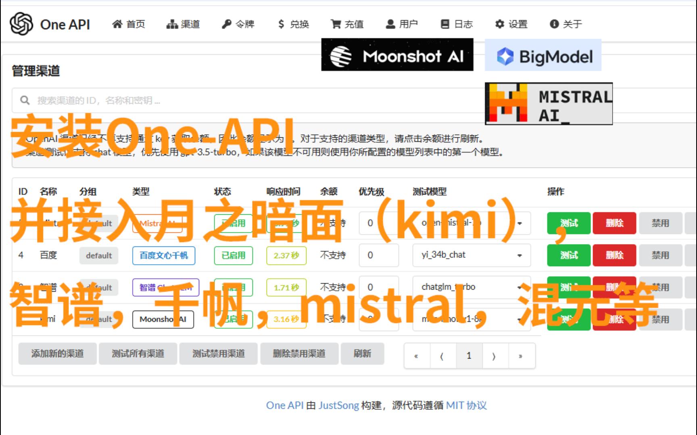Click the 测试禁用渠道 button

pyautogui.click(x=218, y=354)
